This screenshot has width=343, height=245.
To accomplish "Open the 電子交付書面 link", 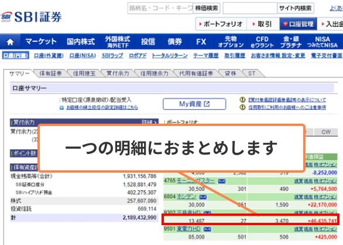I will 327,55.
